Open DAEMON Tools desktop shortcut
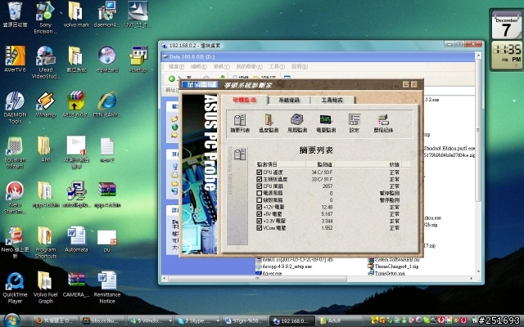Viewport: 524px width, 327px height. point(15,107)
